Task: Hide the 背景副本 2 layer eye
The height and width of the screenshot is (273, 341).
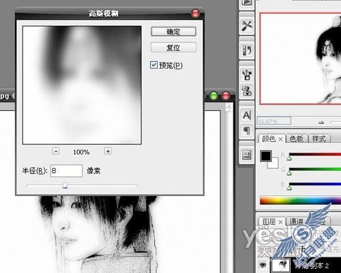Action: tap(263, 265)
